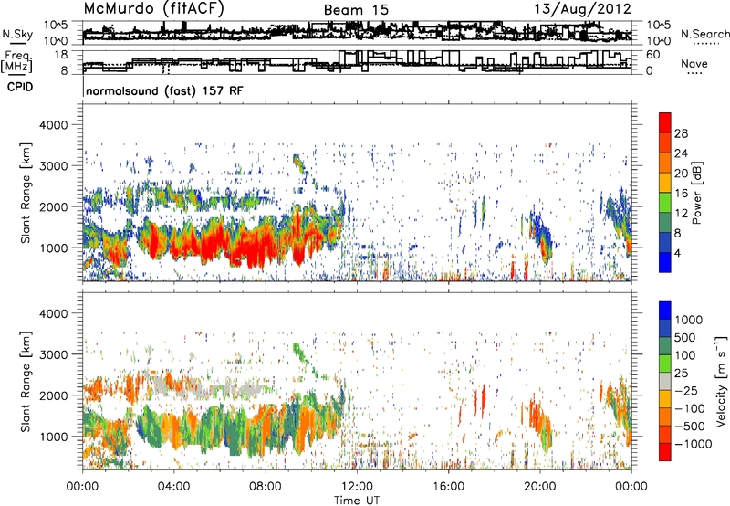
Task: Click the '16:00' time axis label
Action: point(448,487)
